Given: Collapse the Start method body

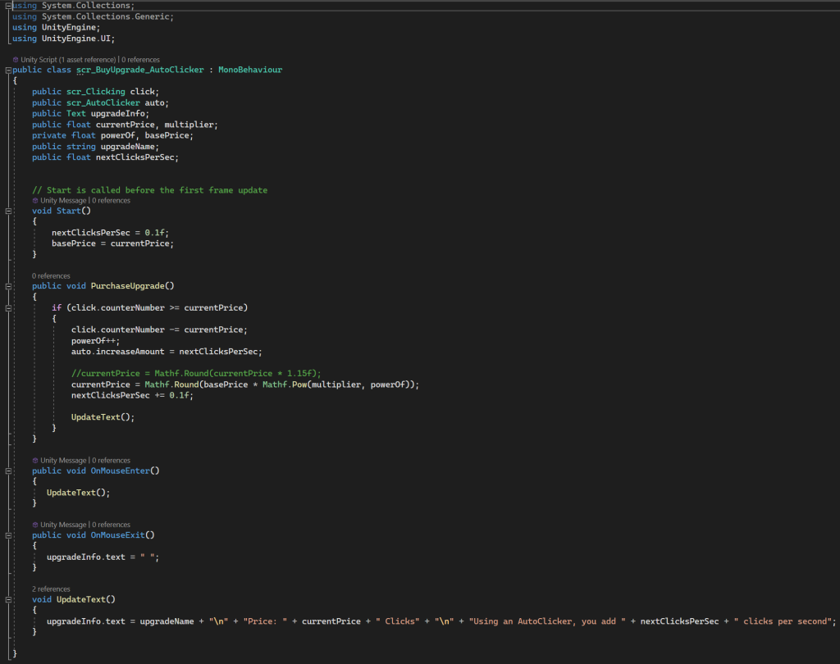Looking at the screenshot, I should coord(8,211).
